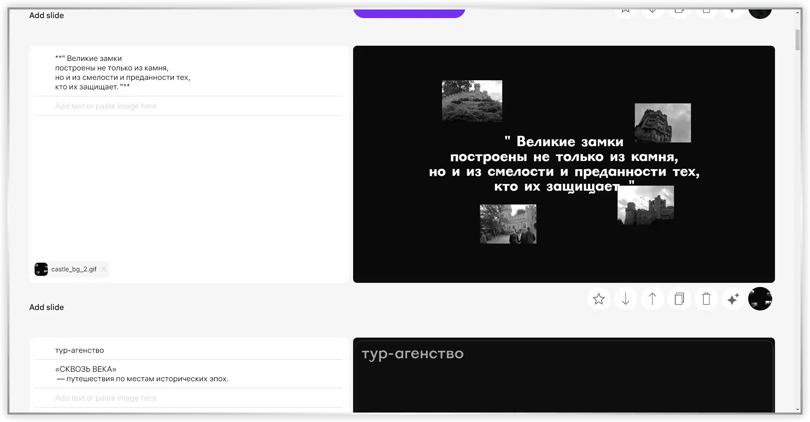
Task: Click the purple button at the top
Action: coord(409,13)
